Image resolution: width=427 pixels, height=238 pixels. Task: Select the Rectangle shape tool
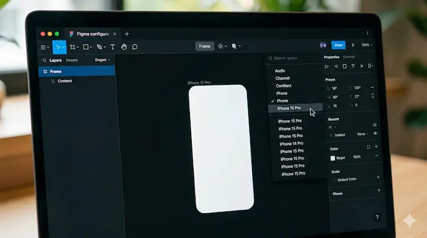(86, 47)
